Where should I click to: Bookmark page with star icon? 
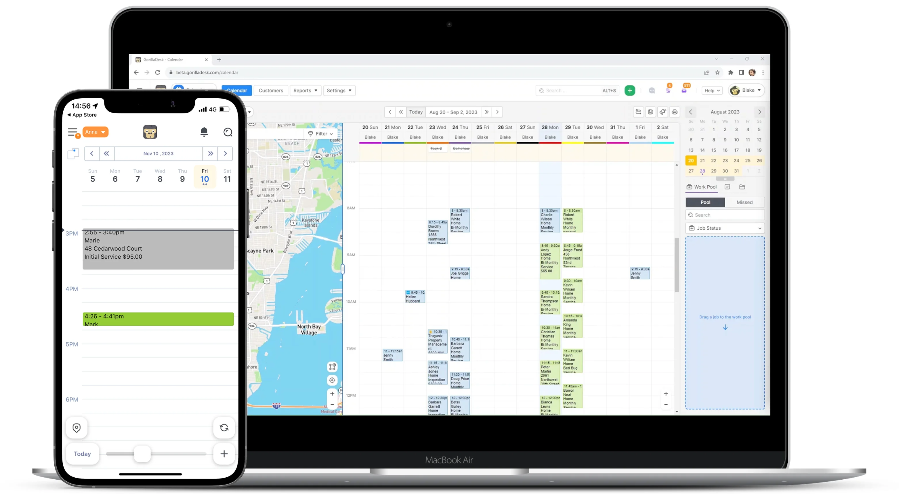(717, 72)
